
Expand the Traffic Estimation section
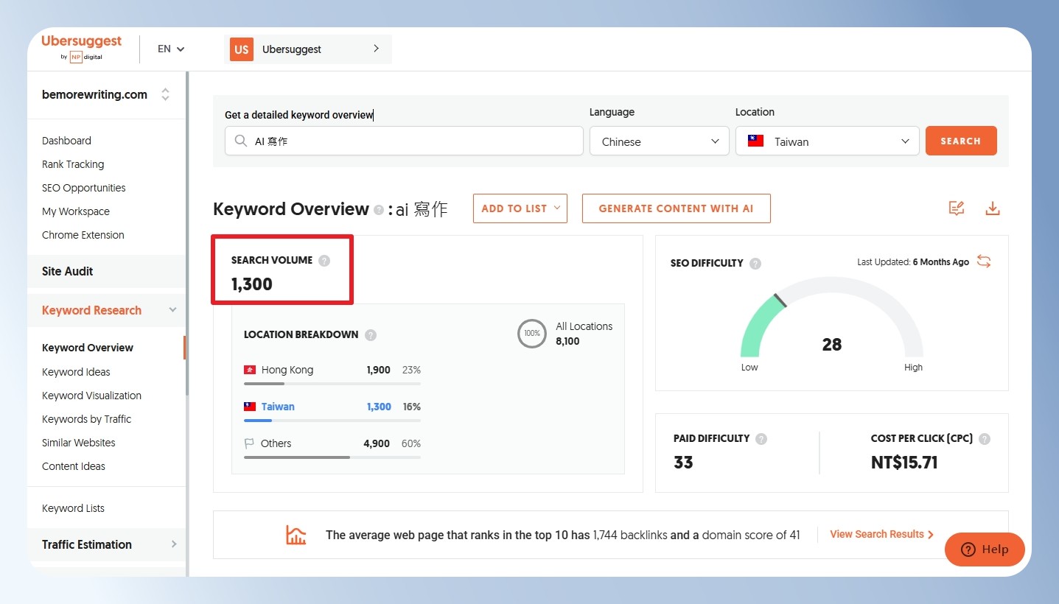(174, 544)
